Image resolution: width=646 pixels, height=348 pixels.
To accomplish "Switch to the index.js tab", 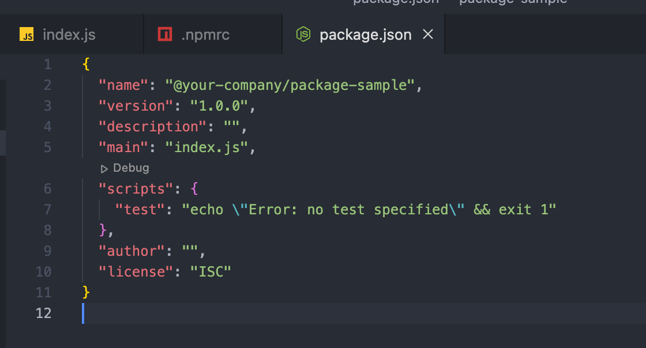I will coord(69,35).
